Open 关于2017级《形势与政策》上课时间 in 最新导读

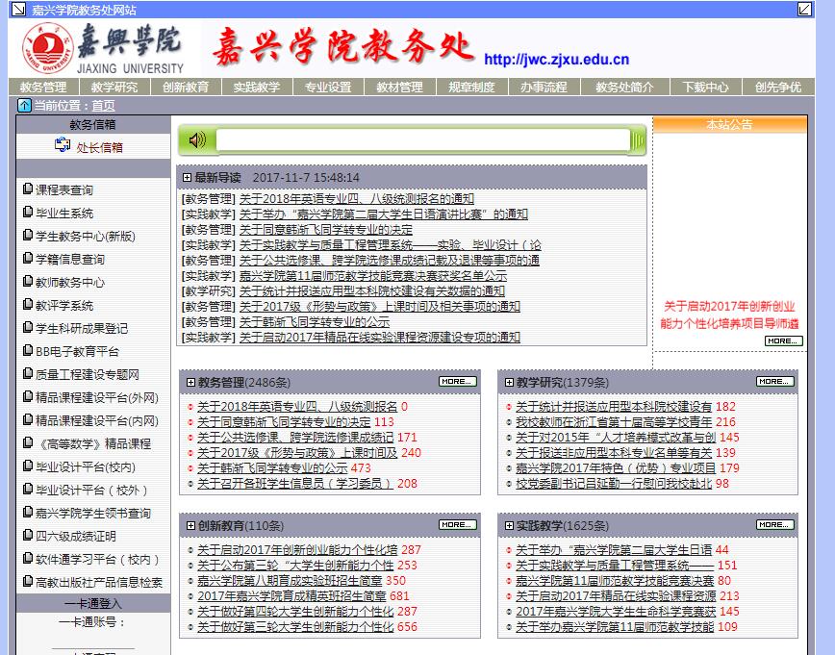tap(379, 306)
